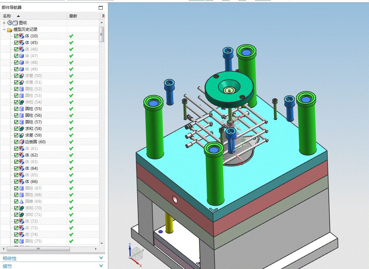Select the green sprue locating ring in model
The height and width of the screenshot is (269, 369).
230,89
